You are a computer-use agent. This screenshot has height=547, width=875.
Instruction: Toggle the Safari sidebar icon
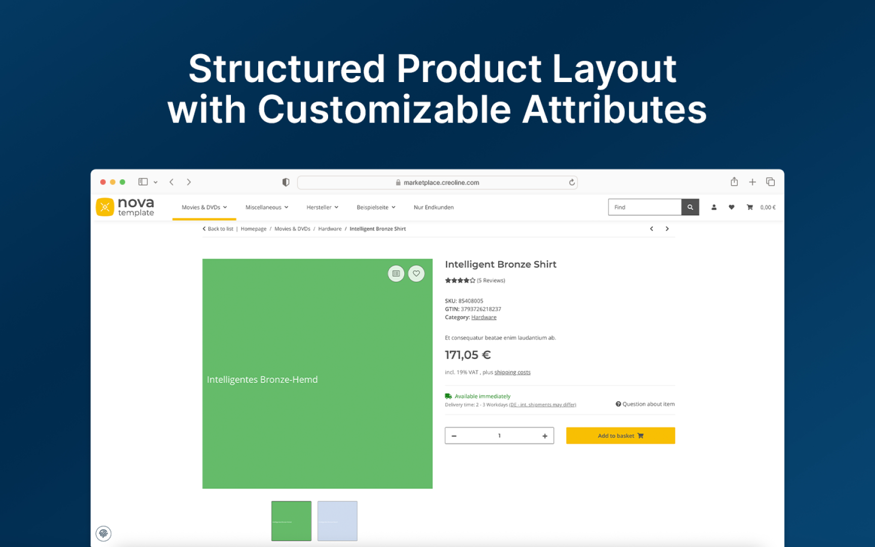pos(143,182)
